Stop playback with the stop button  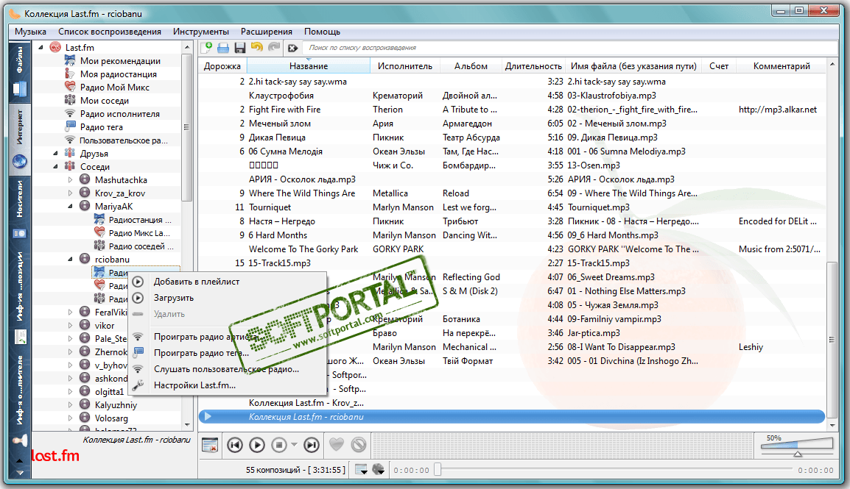tap(279, 445)
